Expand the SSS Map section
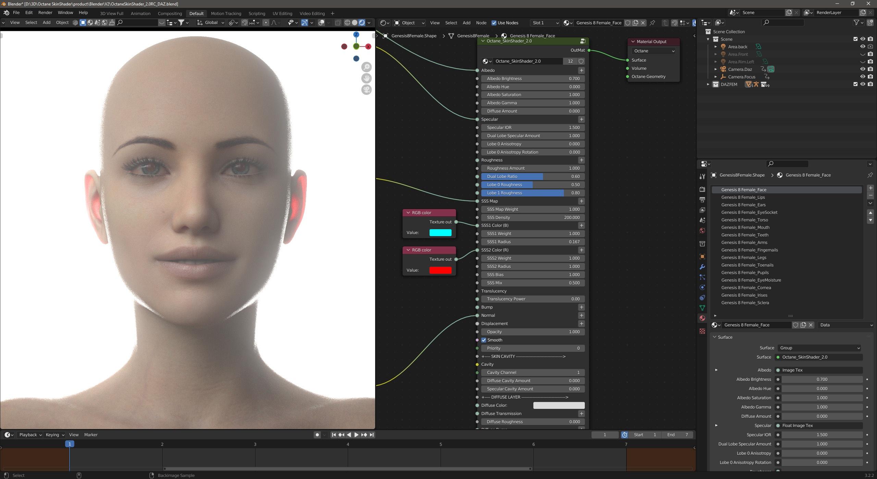 coord(581,200)
